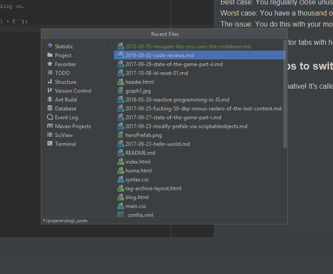Click the graph1.jpg image file icon
This screenshot has width=333, height=274.
(121, 91)
